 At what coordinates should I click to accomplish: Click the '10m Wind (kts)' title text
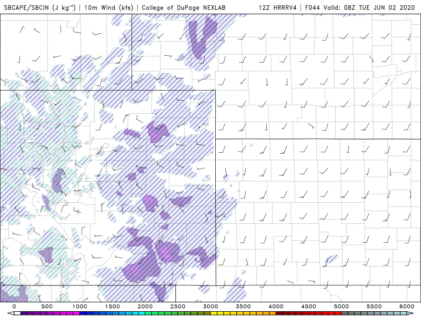pyautogui.click(x=109, y=7)
